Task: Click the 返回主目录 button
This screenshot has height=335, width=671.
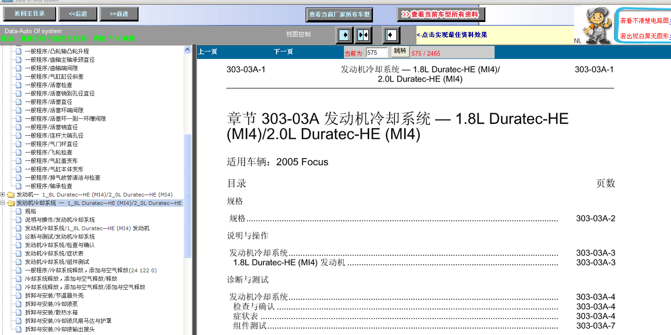Action: 29,14
